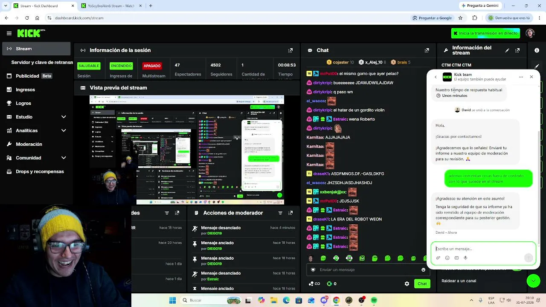Pop out the Información del stream panel
This screenshot has height=307, width=546.
tap(517, 50)
